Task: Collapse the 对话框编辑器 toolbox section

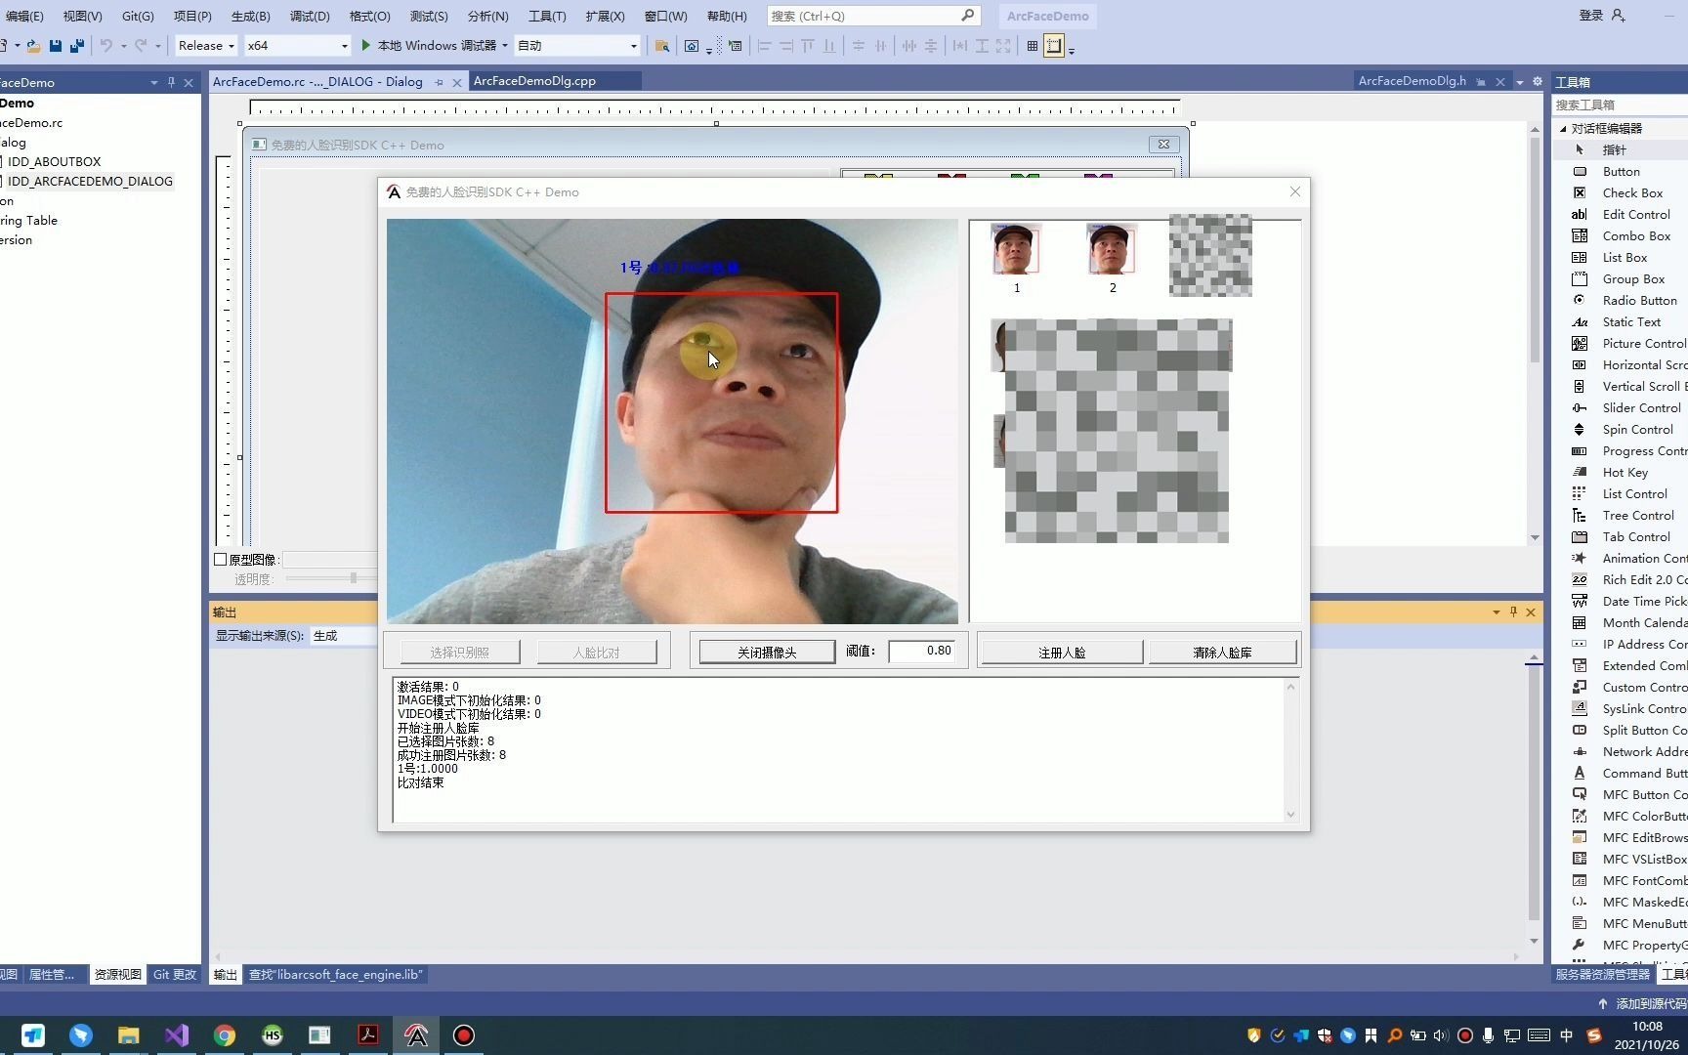Action: [1563, 128]
